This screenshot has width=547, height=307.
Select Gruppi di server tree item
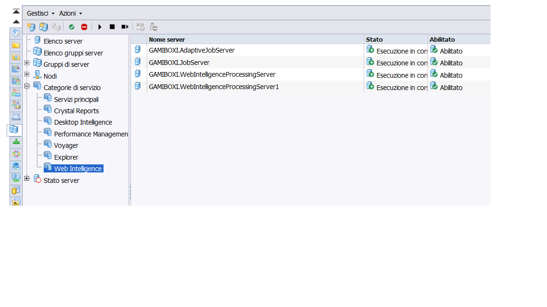pyautogui.click(x=66, y=64)
